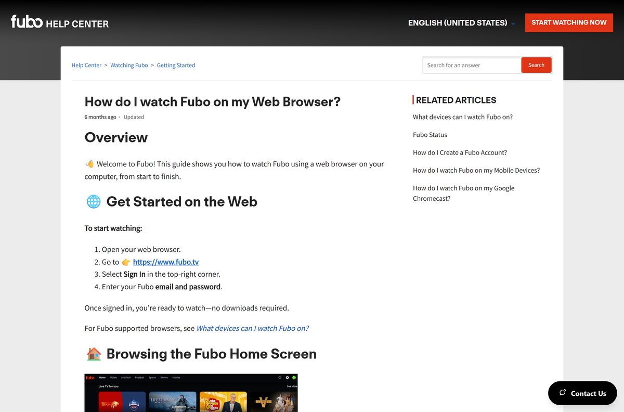
Task: Open related article What devices can I watch Fubo on?
Action: pos(463,117)
